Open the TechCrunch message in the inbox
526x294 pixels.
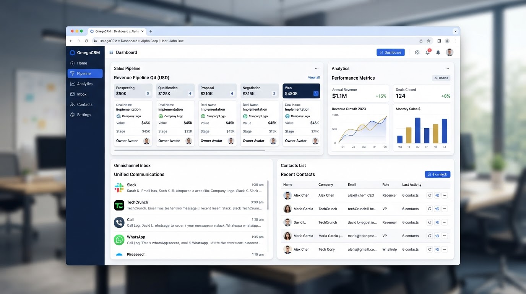click(189, 205)
